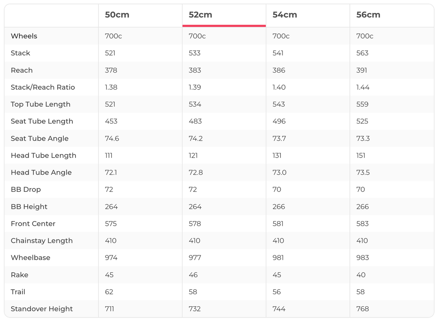Click the 56cm Standover Height value 768
This screenshot has height=324, width=441.
[x=363, y=309]
